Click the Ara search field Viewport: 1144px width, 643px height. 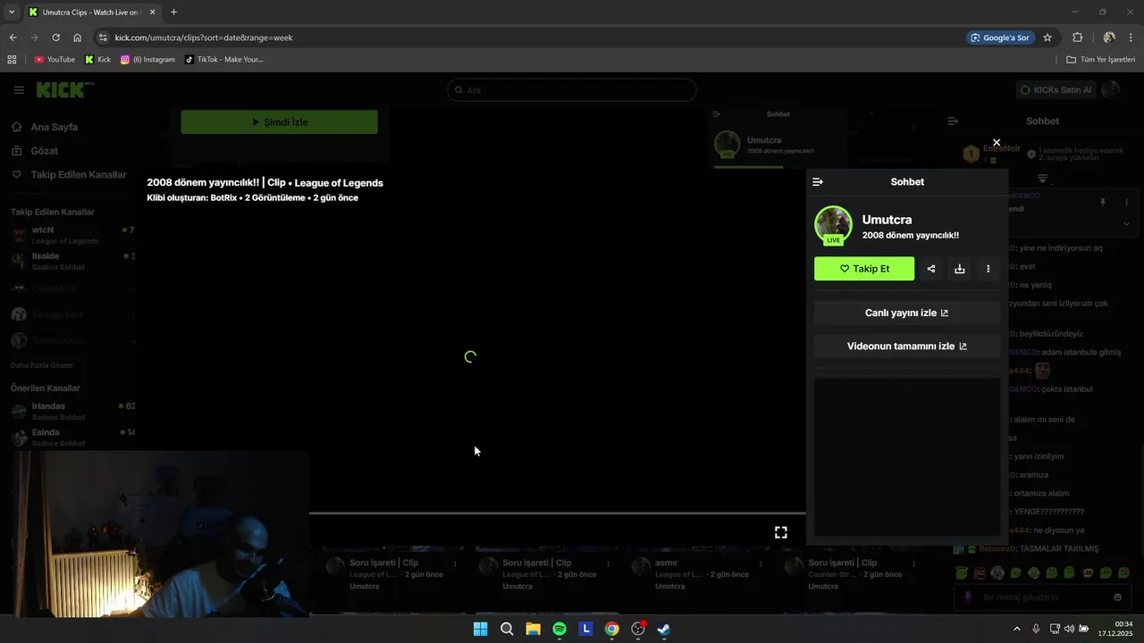pyautogui.click(x=572, y=90)
